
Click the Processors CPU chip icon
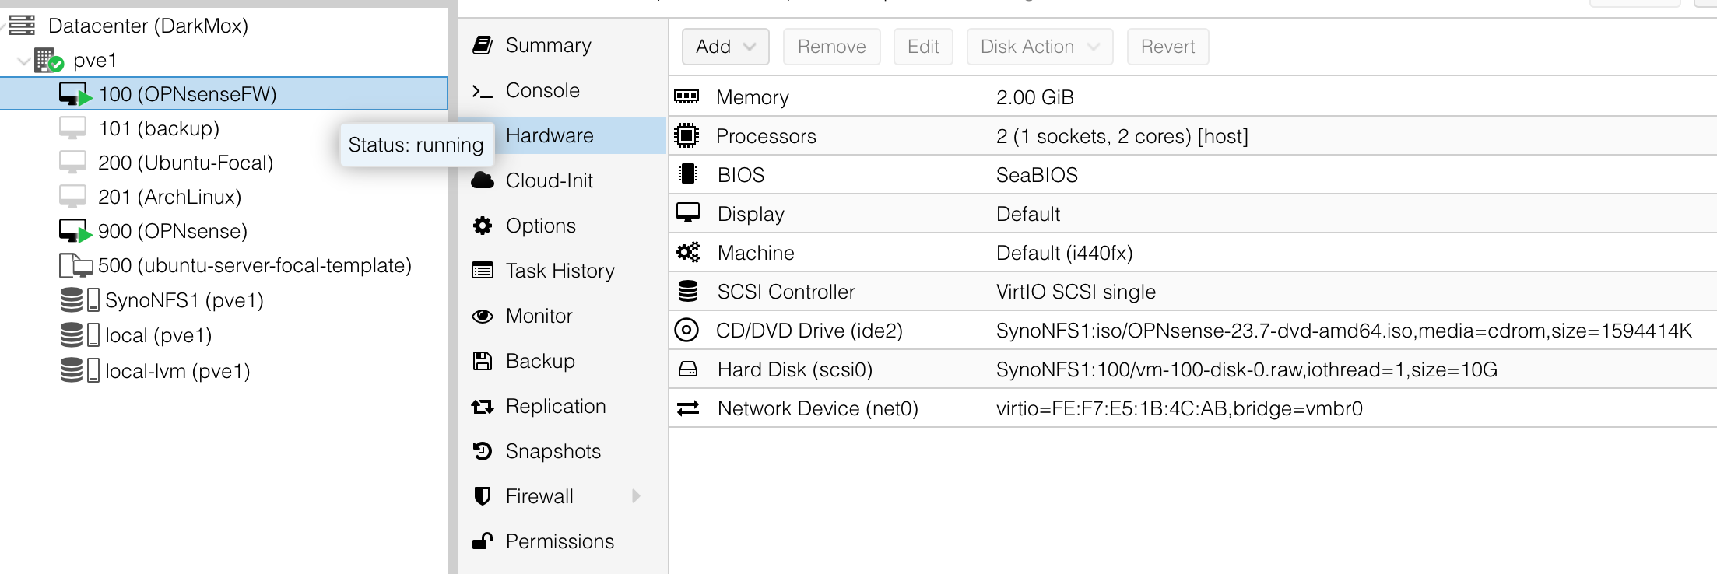pos(686,136)
